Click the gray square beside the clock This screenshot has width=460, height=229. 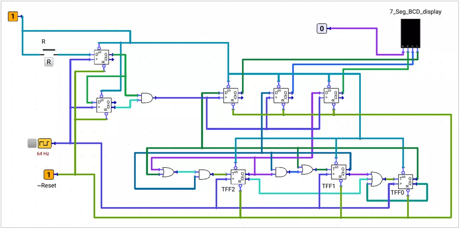coord(32,143)
